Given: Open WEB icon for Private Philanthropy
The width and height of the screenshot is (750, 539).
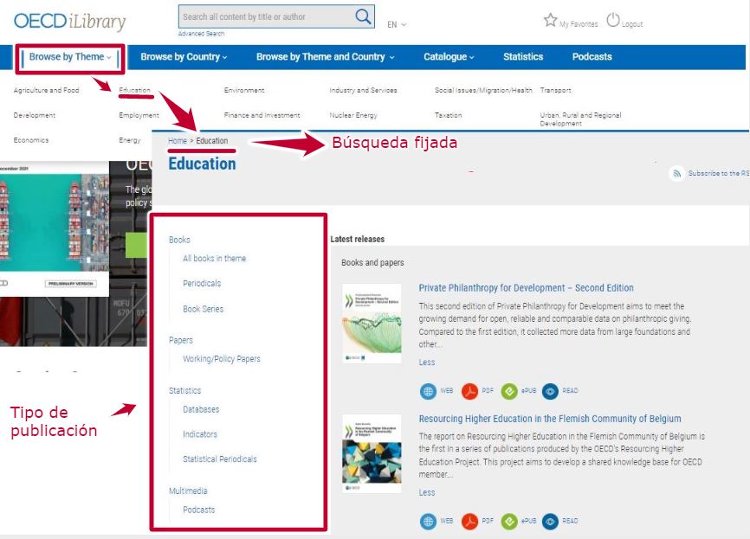Looking at the screenshot, I should tap(428, 391).
